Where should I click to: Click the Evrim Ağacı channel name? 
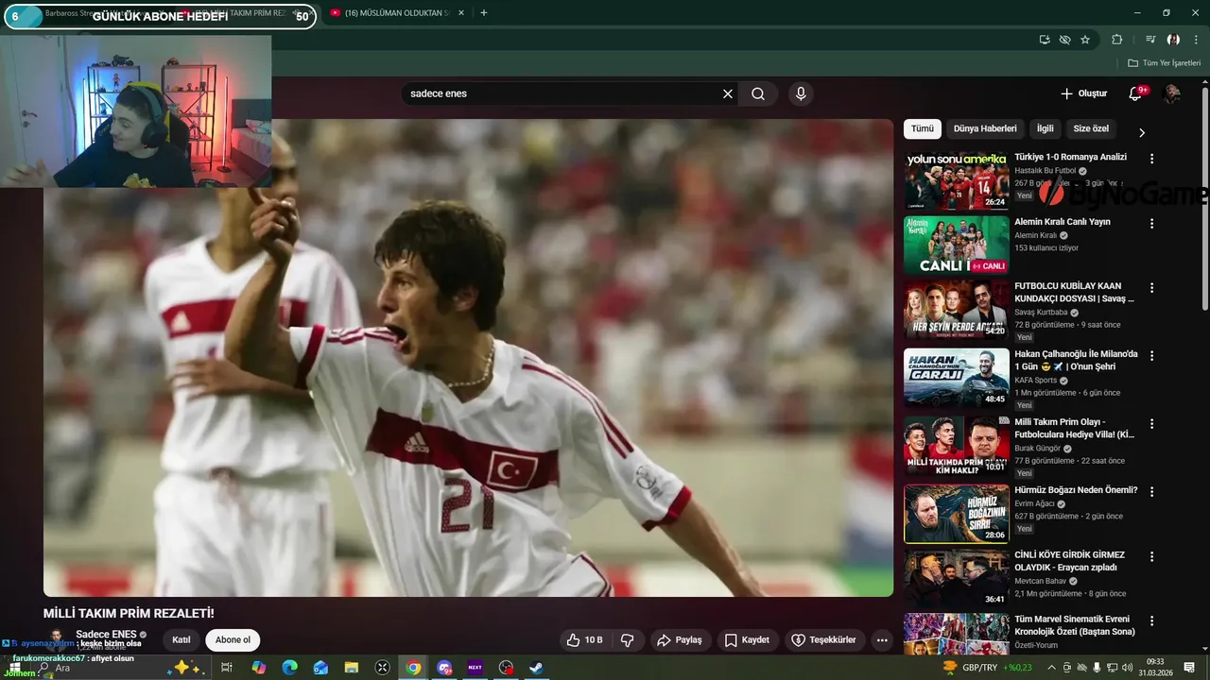click(x=1037, y=503)
